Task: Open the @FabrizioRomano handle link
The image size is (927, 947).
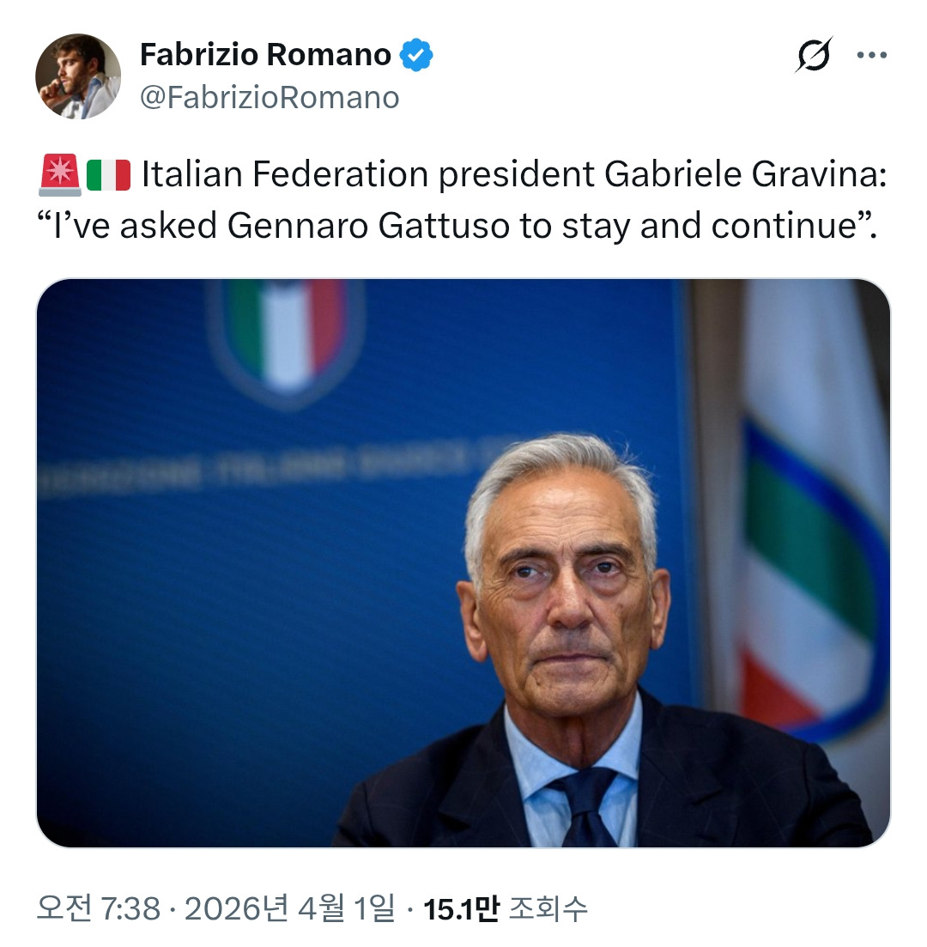Action: (270, 98)
